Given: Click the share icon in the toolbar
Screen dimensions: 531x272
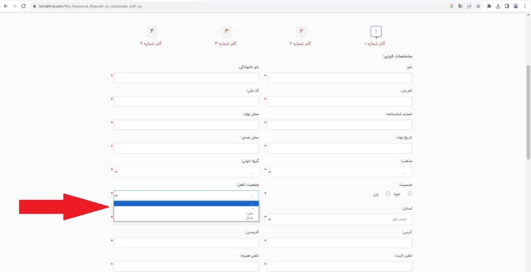Looking at the screenshot, I should (469, 6).
